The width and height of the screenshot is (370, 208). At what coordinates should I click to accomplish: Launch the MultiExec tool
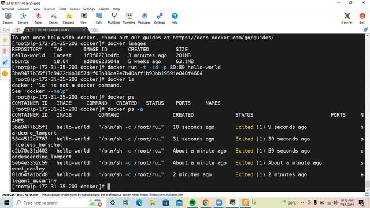click(x=114, y=18)
